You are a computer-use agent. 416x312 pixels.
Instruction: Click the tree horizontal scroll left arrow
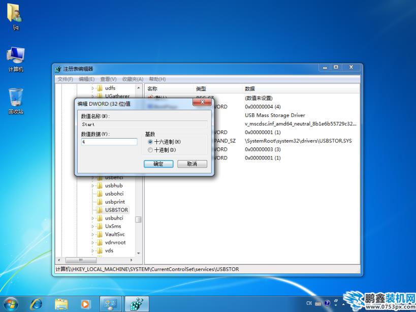(59, 260)
